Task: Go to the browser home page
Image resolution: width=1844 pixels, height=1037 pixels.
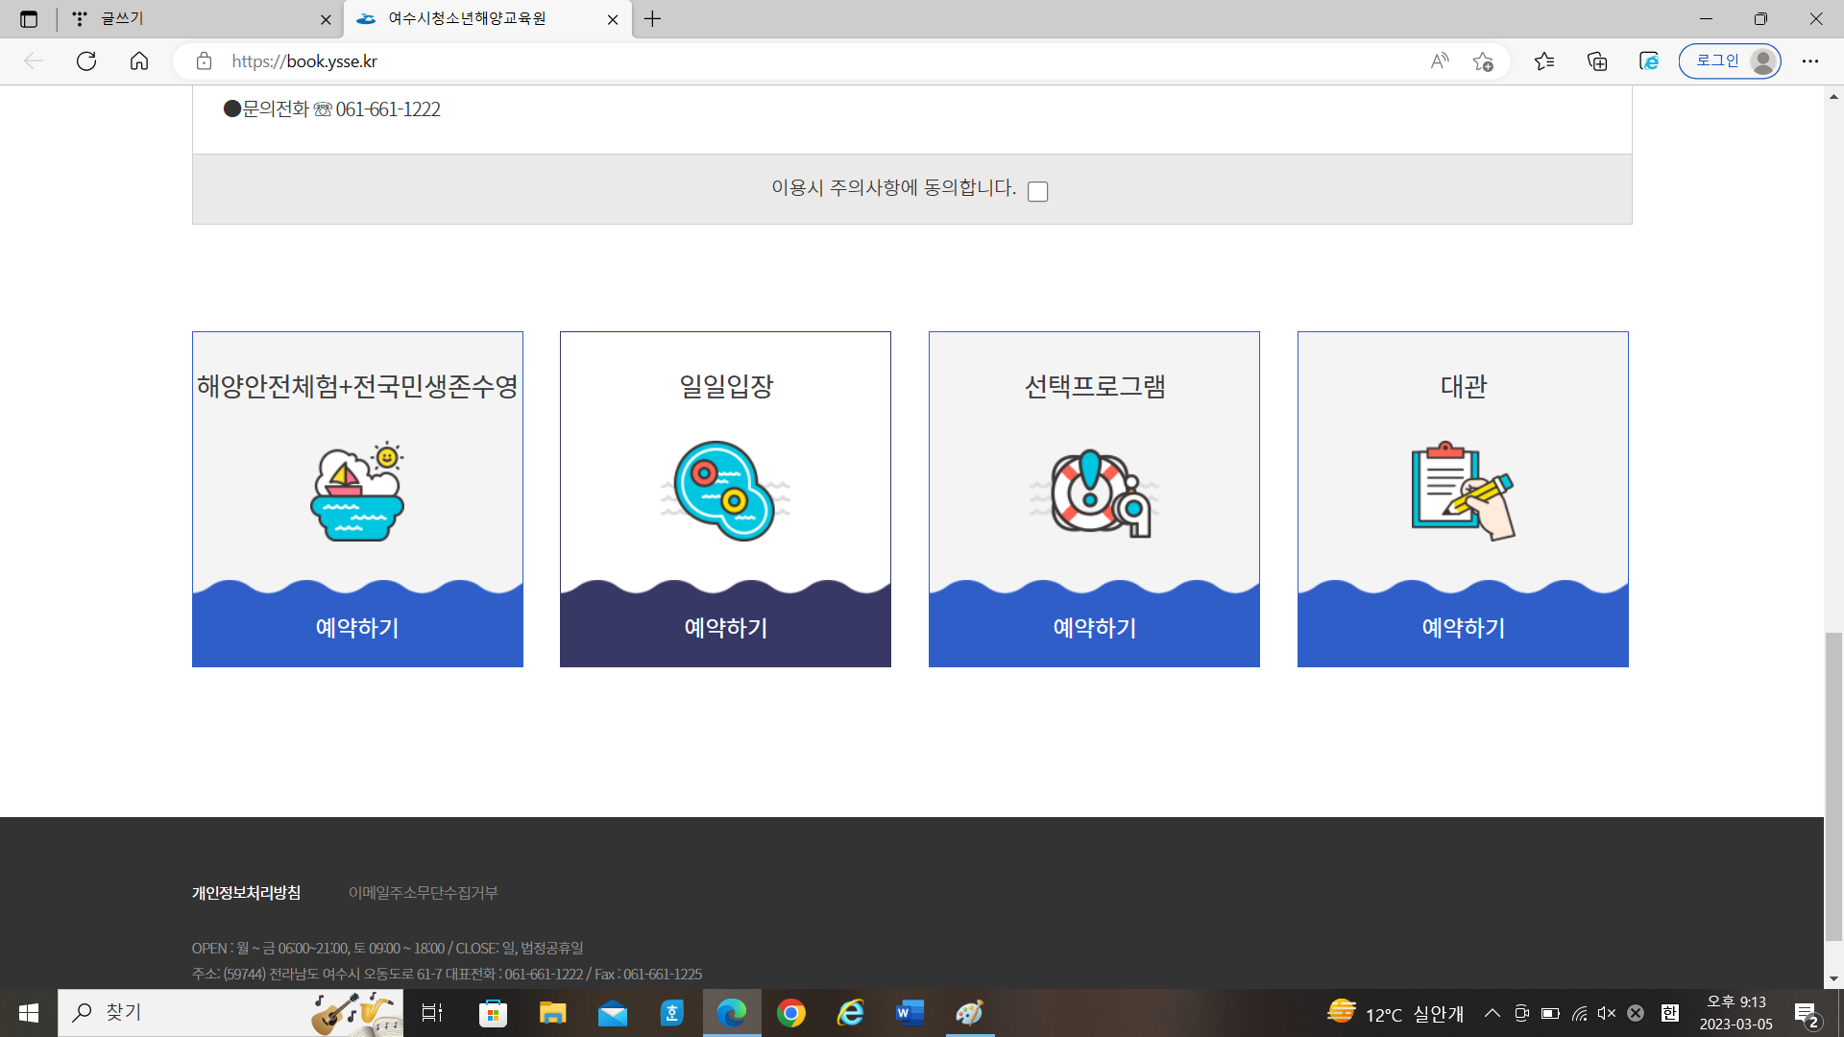Action: (x=139, y=61)
